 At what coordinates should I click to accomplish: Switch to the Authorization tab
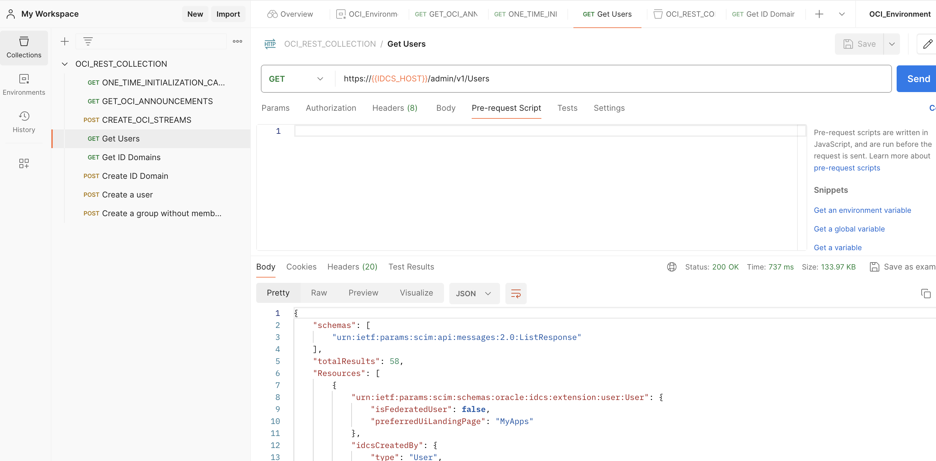click(331, 108)
